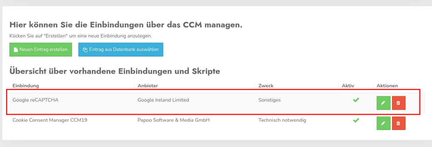Click the Aktionen column header
This screenshot has height=147, width=432.
point(387,86)
